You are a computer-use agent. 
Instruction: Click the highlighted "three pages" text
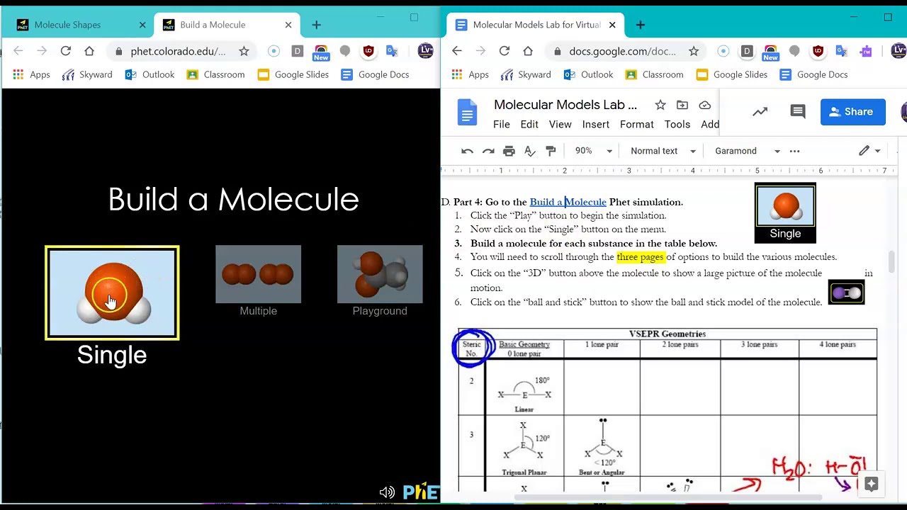click(x=641, y=257)
